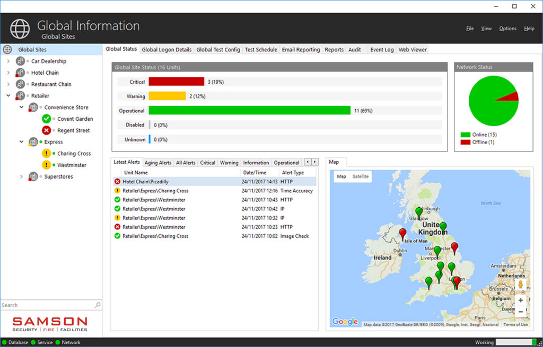Expand the Superstores tree node
Screen dimensions: 543x347
(x=22, y=177)
